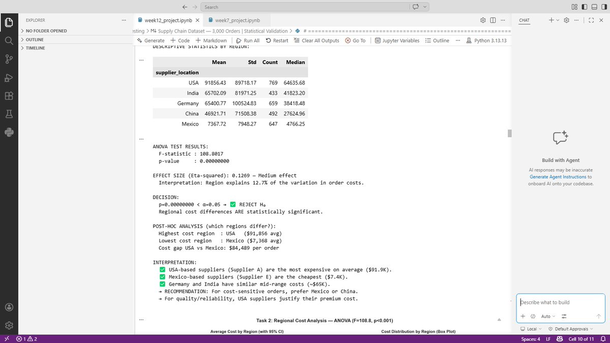Open the Local session target dropdown

click(531, 329)
